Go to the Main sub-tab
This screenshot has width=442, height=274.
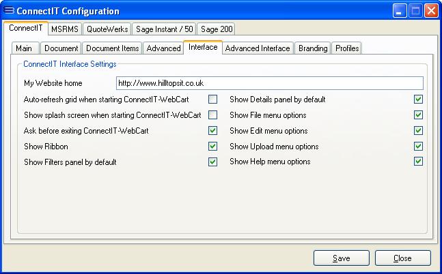tap(24, 48)
